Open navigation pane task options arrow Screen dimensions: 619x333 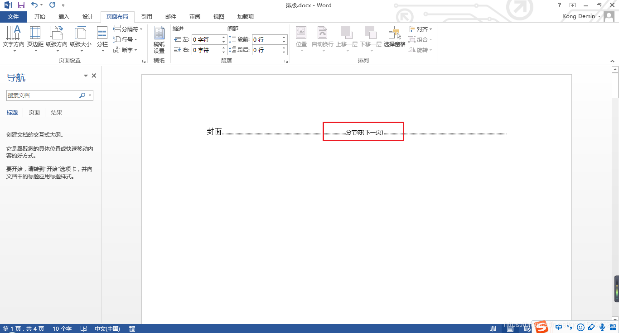pos(86,76)
